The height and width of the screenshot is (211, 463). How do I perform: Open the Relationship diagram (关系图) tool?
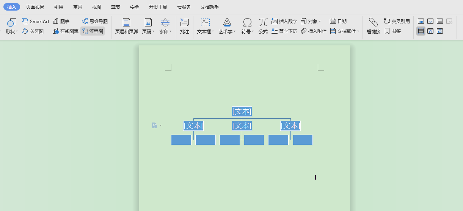pyautogui.click(x=33, y=31)
